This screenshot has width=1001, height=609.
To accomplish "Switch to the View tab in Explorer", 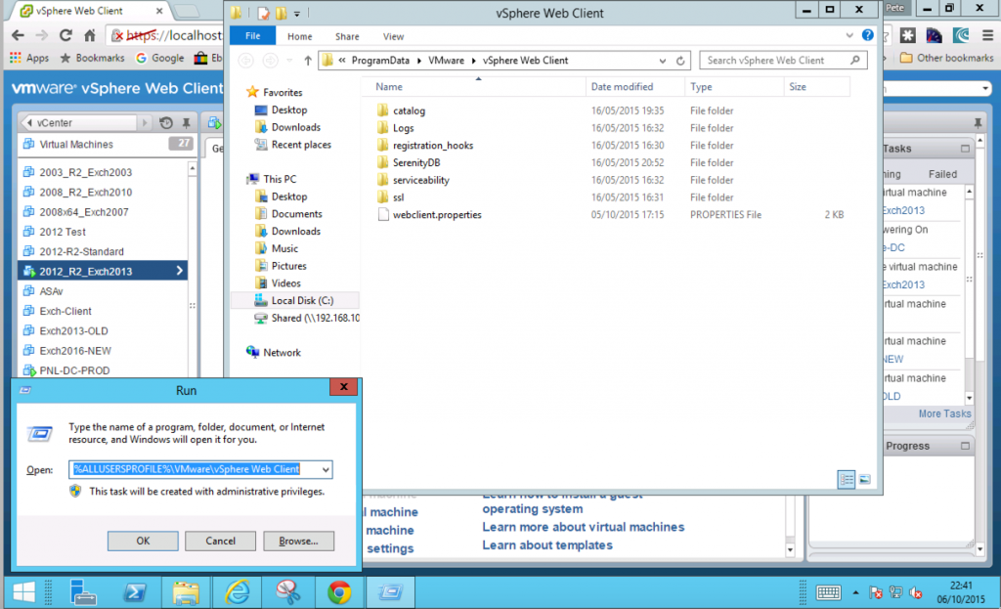I will (x=394, y=36).
